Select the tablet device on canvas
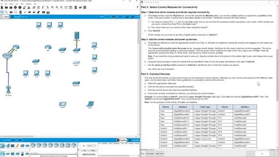 [62, 104]
